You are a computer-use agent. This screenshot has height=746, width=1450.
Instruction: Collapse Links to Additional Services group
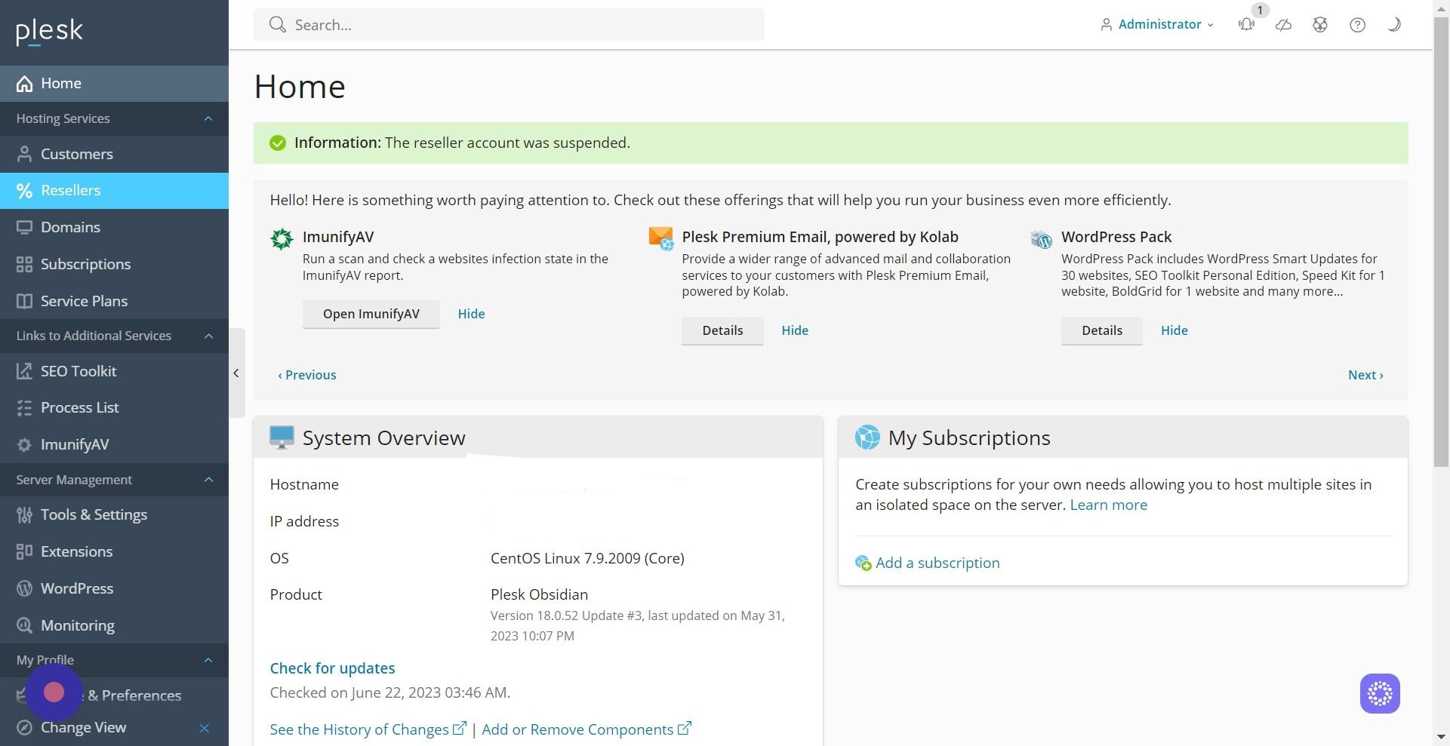(208, 336)
